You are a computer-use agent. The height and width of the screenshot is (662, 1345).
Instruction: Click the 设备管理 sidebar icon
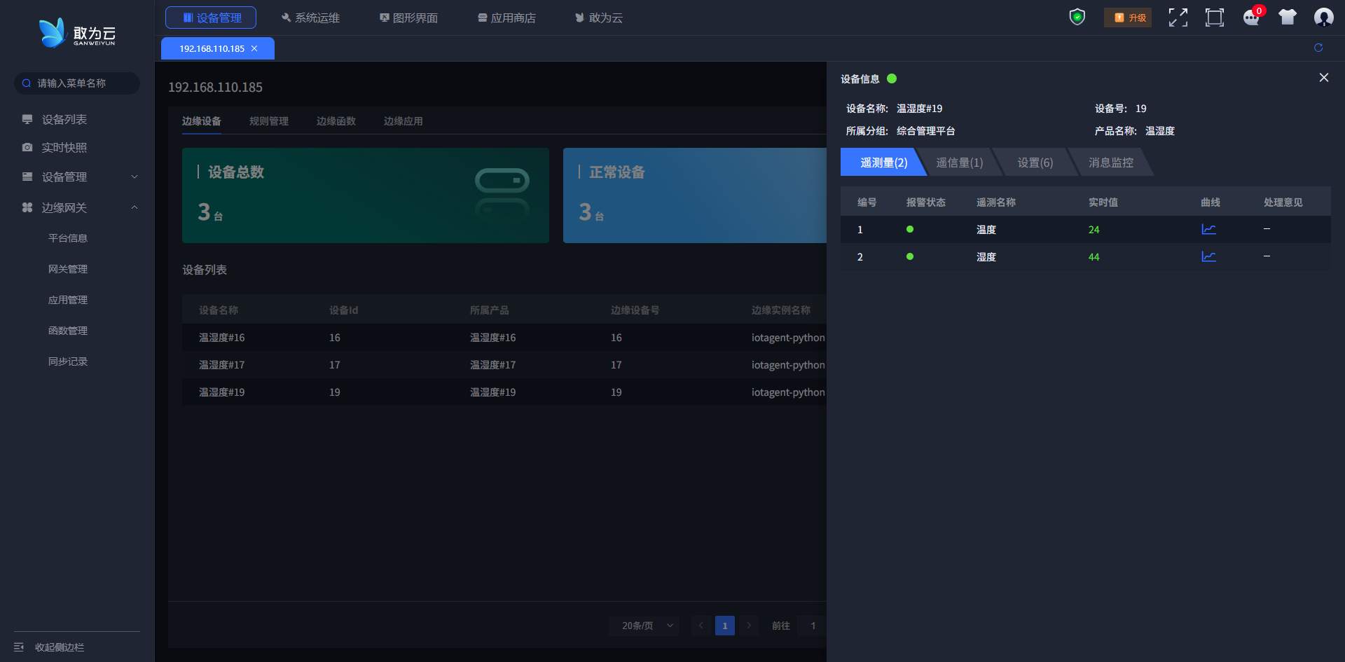27,177
